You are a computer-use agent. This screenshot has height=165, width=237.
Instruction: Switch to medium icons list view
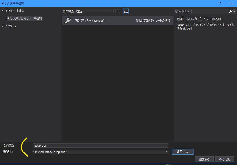126,11
